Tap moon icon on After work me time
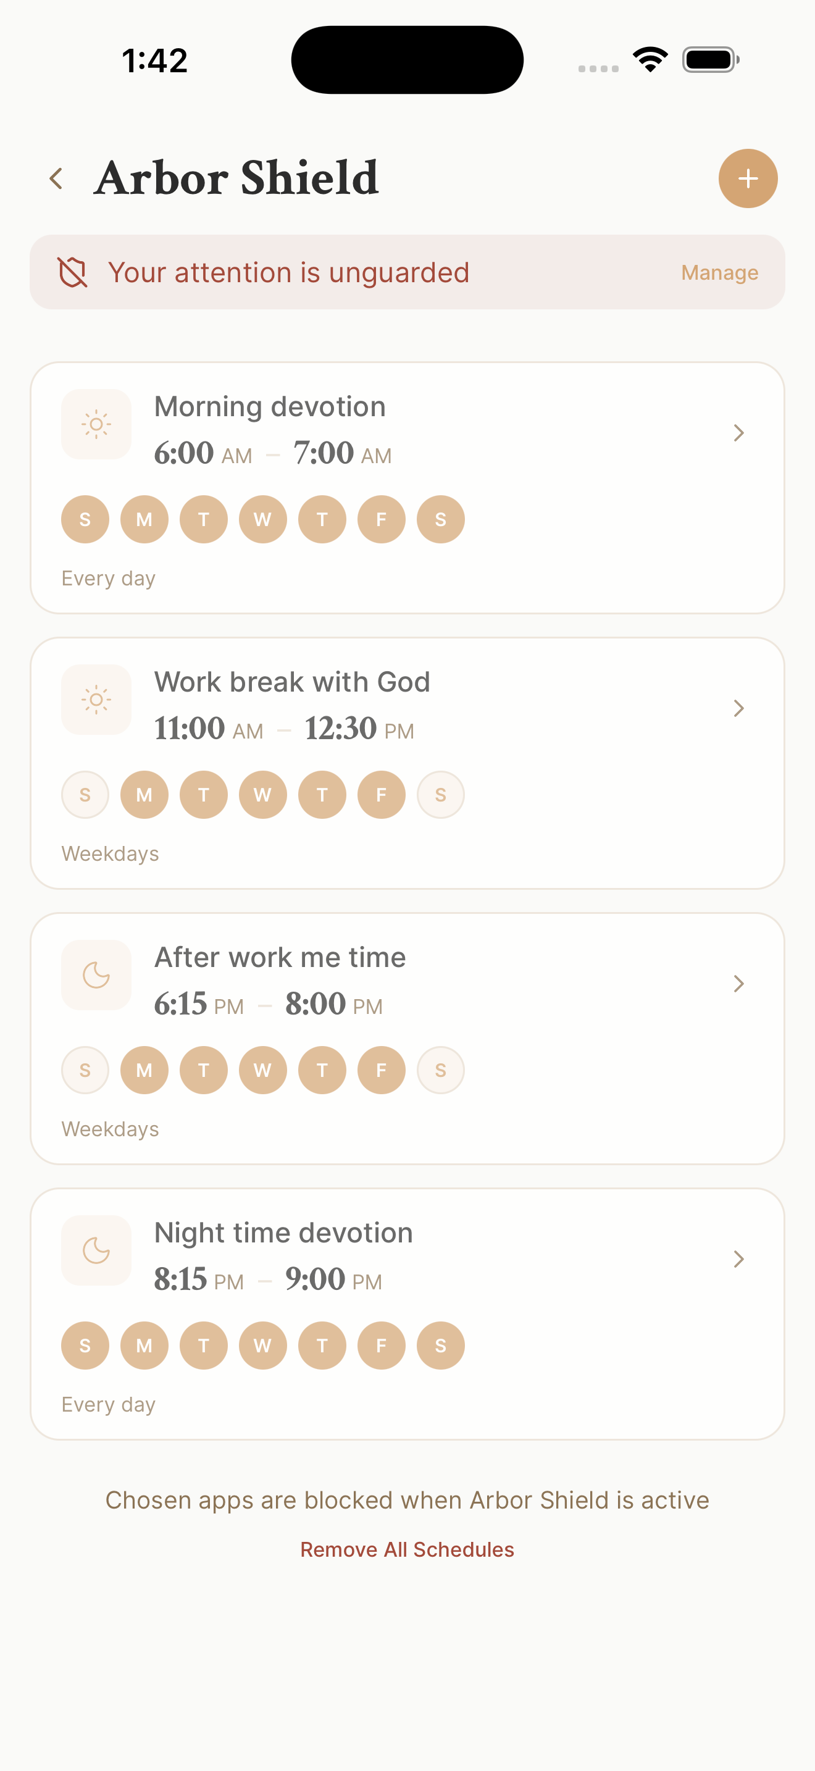Image resolution: width=815 pixels, height=1771 pixels. [96, 975]
